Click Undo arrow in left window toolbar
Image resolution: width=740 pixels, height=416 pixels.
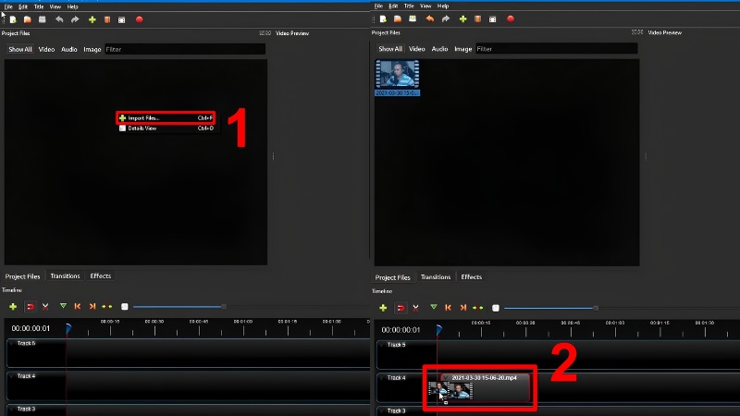(59, 19)
